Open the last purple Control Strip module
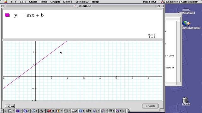Screen dimensions: 202x113 (x=119, y=111)
